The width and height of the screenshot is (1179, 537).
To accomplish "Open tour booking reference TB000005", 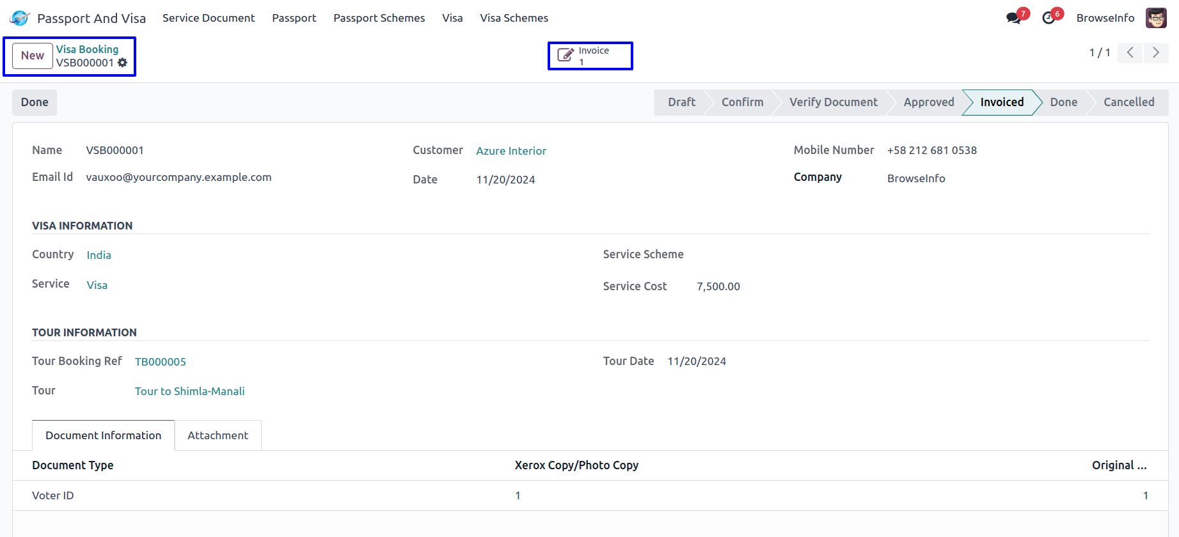I will [x=161, y=362].
